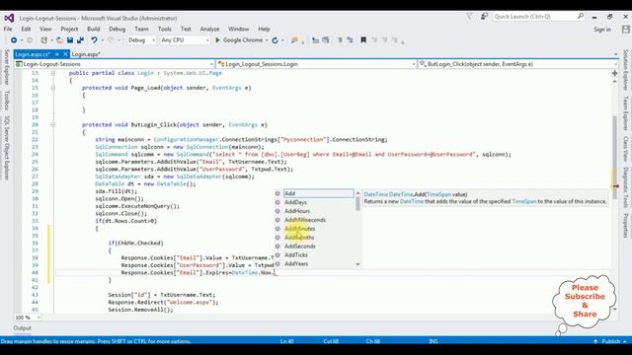Switch to the Login.aspx tab
The width and height of the screenshot is (632, 355).
point(86,54)
